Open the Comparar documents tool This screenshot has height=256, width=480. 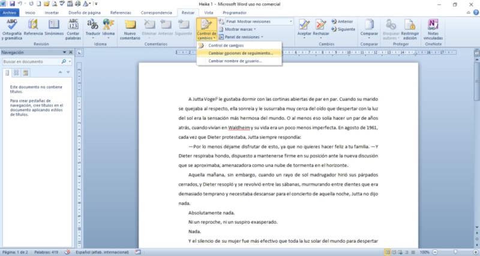pos(369,28)
